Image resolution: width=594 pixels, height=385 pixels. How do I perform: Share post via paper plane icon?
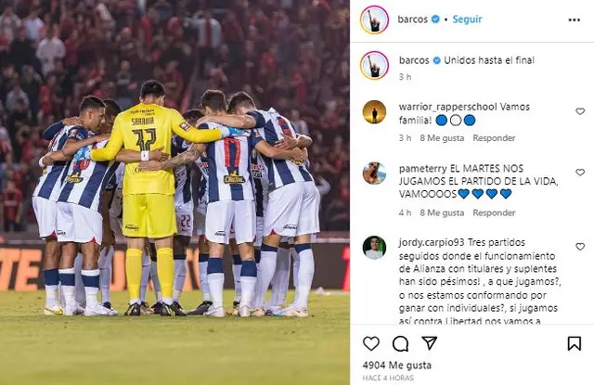pyautogui.click(x=430, y=343)
